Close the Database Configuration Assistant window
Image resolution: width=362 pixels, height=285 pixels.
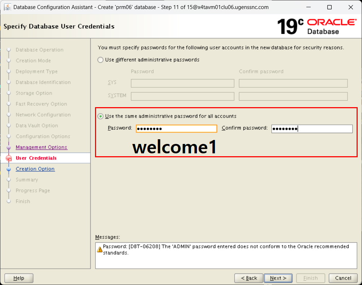pyautogui.click(x=351, y=7)
